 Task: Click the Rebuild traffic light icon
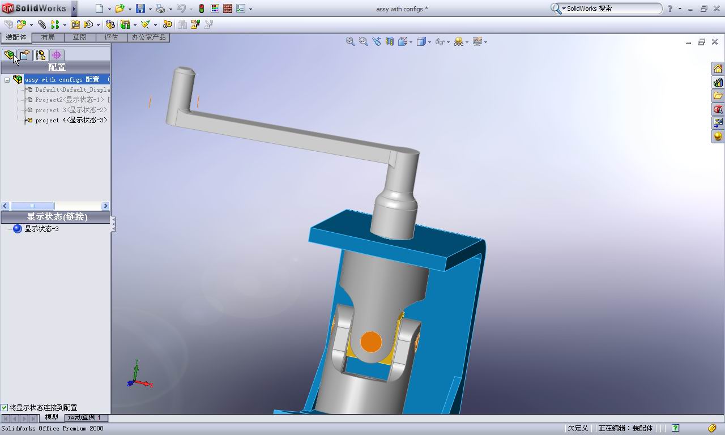coord(201,8)
